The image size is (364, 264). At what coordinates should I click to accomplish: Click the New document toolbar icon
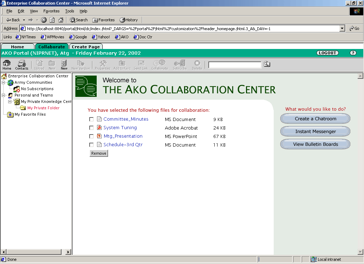click(x=64, y=64)
